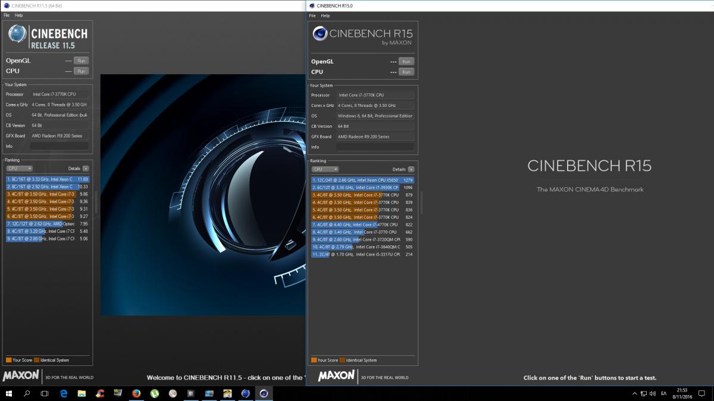This screenshot has height=401, width=714.
Task: Run the CPU test in CINEBENCH R11.5
Action: pos(81,71)
